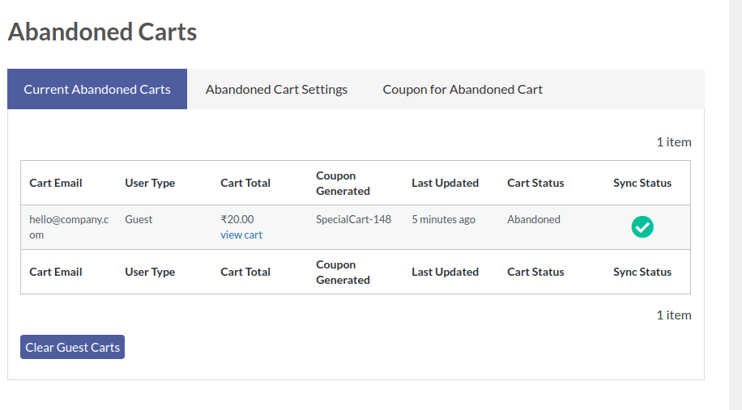This screenshot has width=742, height=410.
Task: Open the Current Abandoned Carts tab
Action: [97, 89]
